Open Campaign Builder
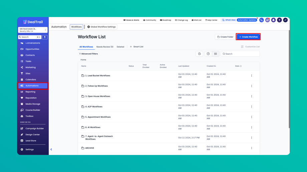The height and width of the screenshot is (172, 307). pos(33,129)
